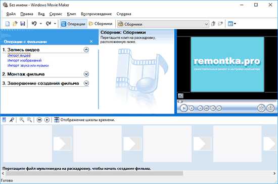The width and height of the screenshot is (278, 184).
Task: Open the Сервис menu
Action: pos(56,14)
